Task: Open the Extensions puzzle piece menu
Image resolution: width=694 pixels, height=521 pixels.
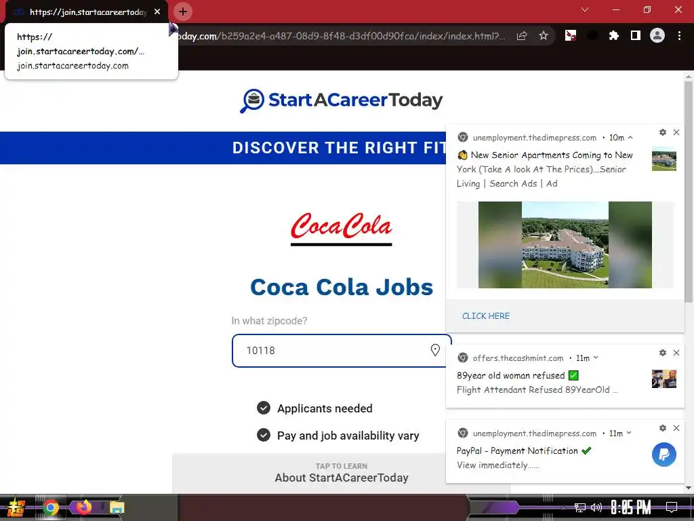Action: tap(613, 35)
